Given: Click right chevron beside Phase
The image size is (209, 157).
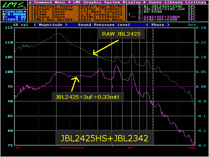Looking at the screenshot, I should pos(168,25).
